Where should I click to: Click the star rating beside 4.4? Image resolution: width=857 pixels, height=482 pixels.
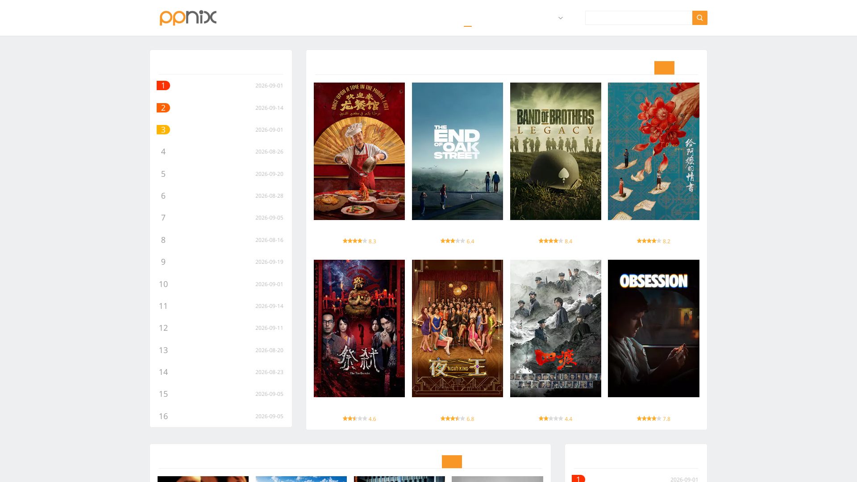pyautogui.click(x=551, y=419)
